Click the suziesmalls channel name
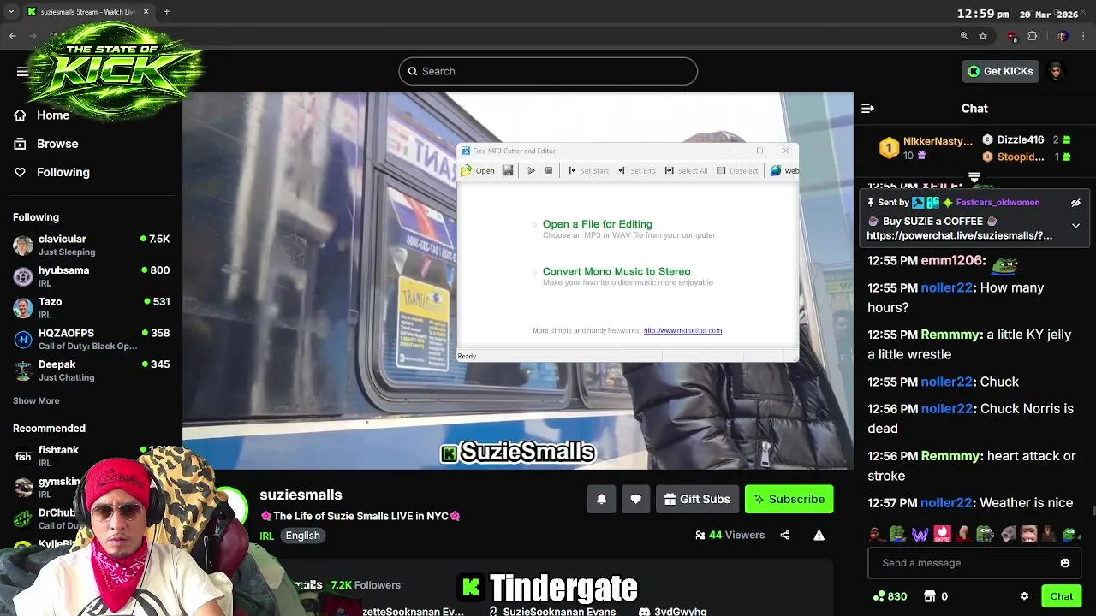The image size is (1096, 616). (x=301, y=495)
